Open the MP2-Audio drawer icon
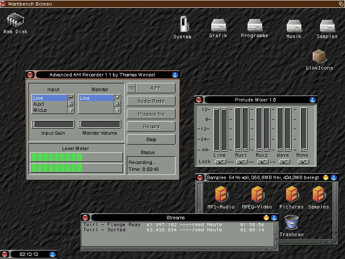This screenshot has height=259, width=345. (x=221, y=195)
